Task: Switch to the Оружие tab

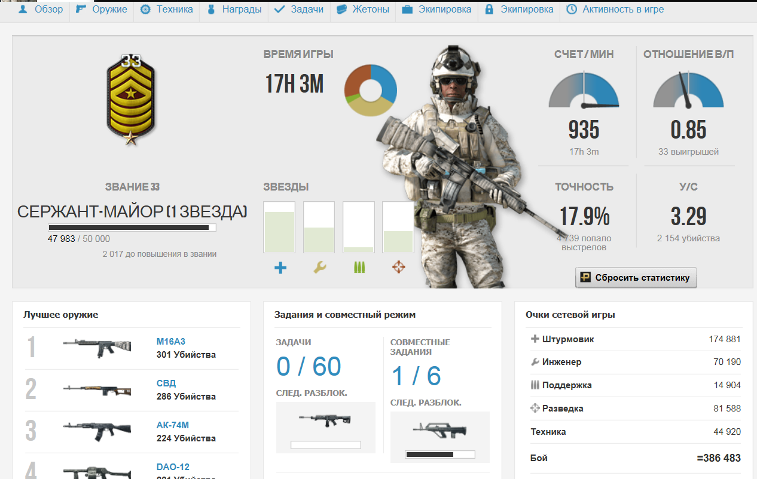Action: (x=101, y=10)
